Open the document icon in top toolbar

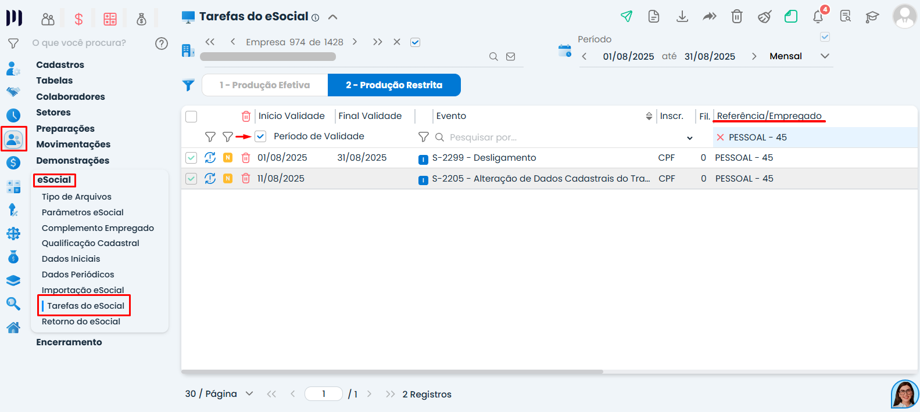click(x=654, y=16)
